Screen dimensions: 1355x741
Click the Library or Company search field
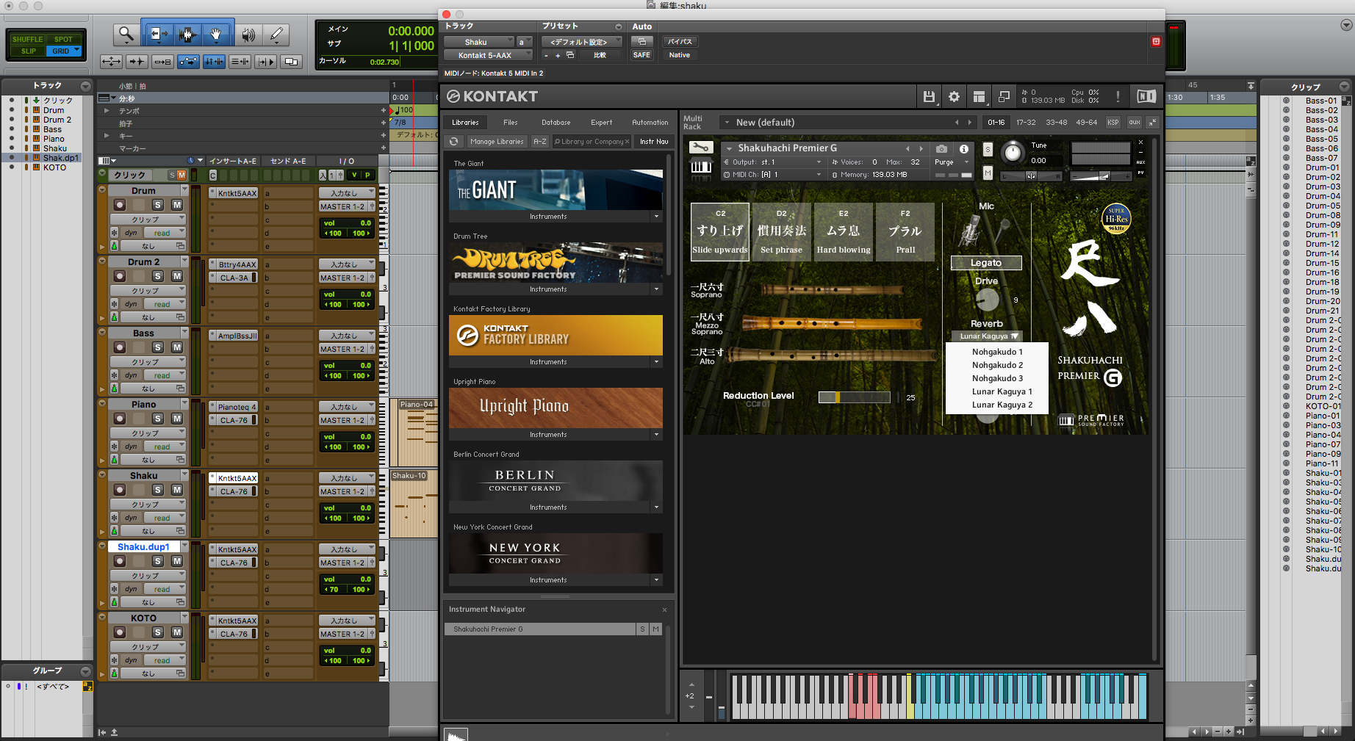pyautogui.click(x=591, y=142)
